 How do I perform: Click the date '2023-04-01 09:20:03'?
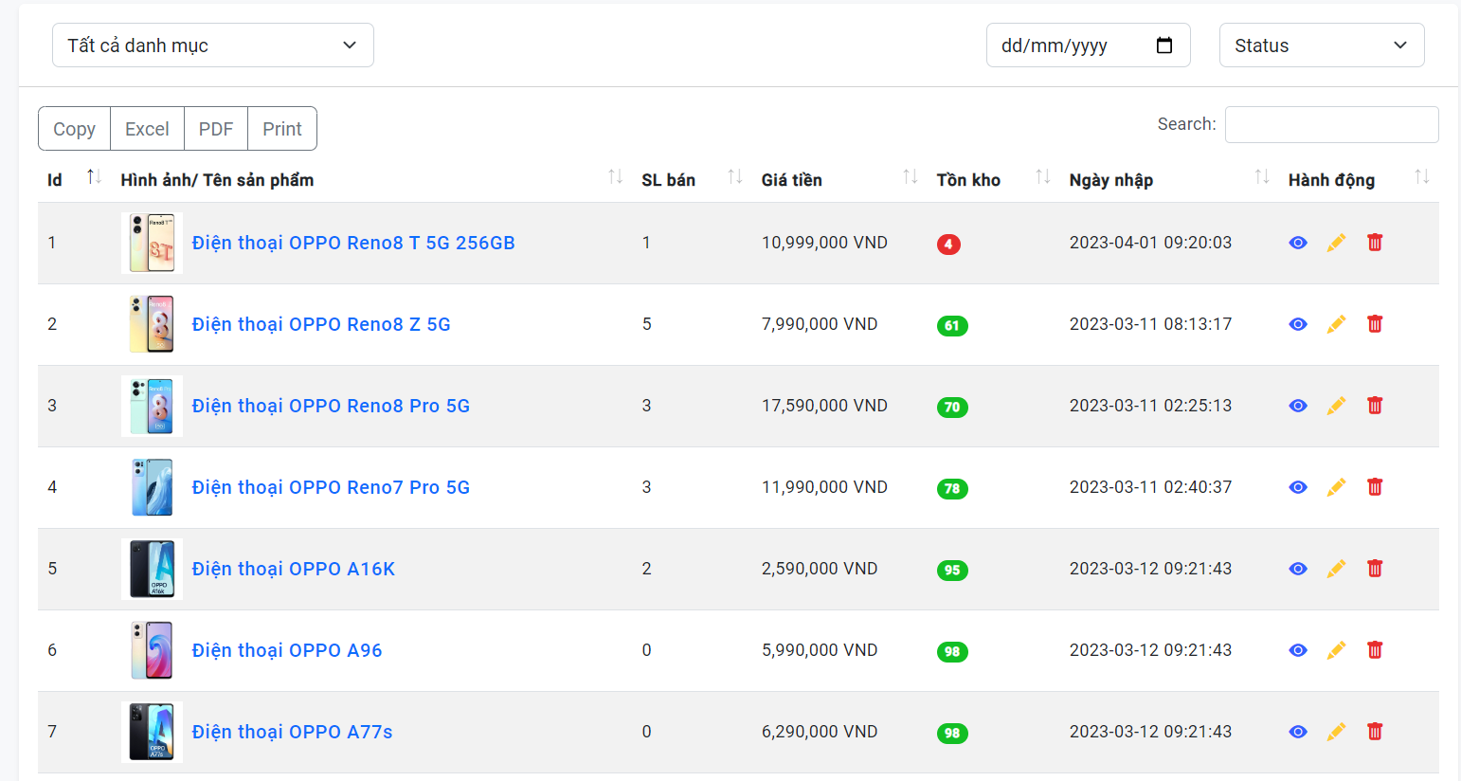(x=1150, y=243)
